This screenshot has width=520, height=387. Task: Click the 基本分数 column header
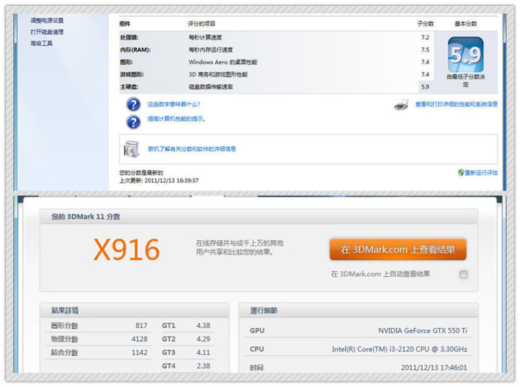pyautogui.click(x=465, y=23)
